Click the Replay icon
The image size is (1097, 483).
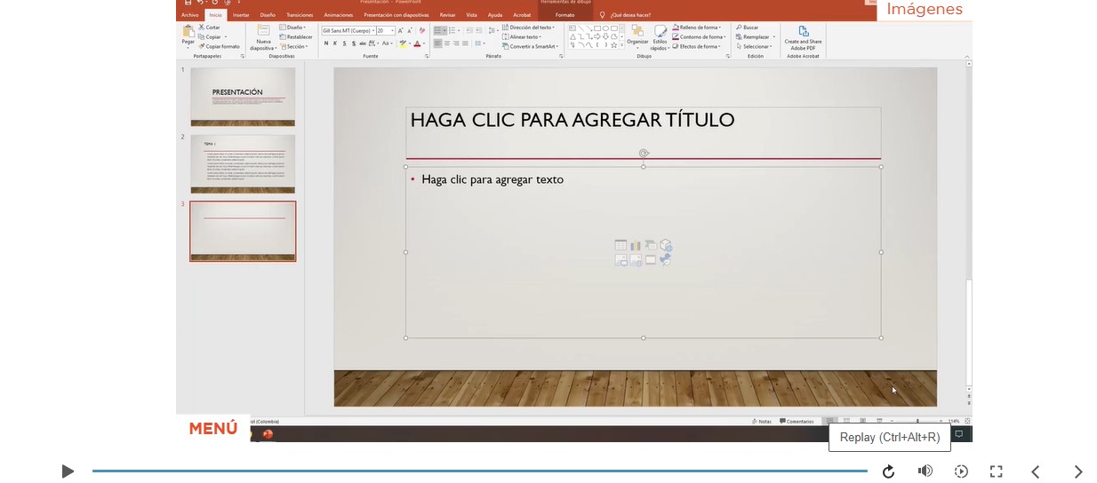pos(888,471)
